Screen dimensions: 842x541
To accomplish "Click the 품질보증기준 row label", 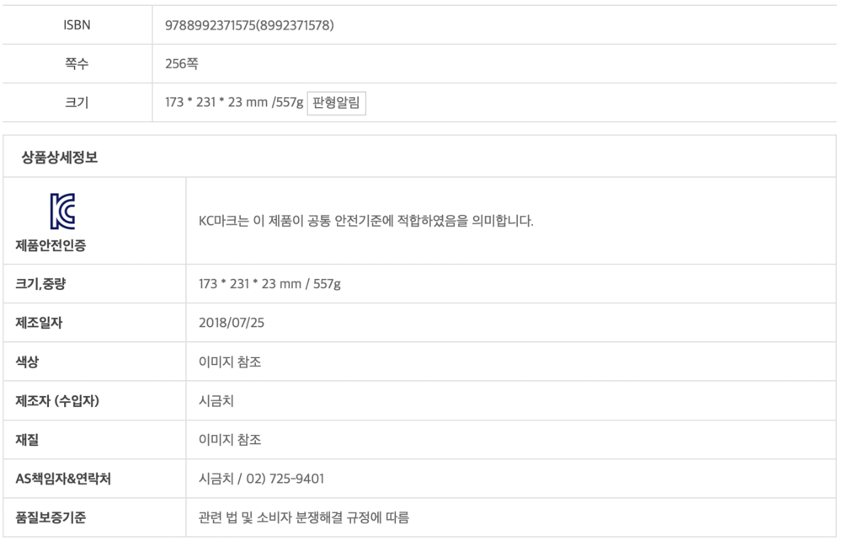I will point(51,517).
